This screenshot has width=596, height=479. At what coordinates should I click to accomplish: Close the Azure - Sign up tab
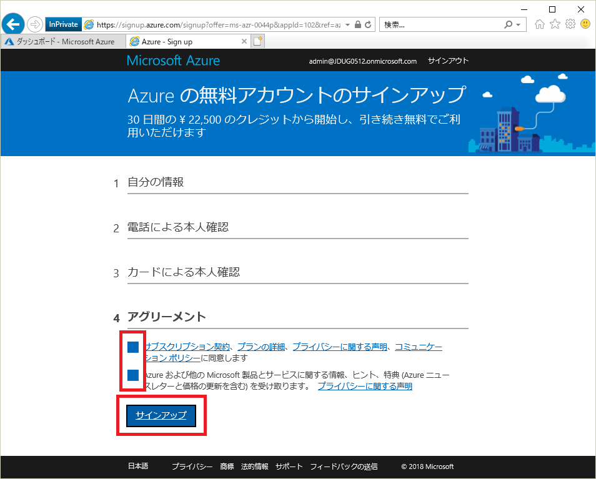(x=244, y=41)
